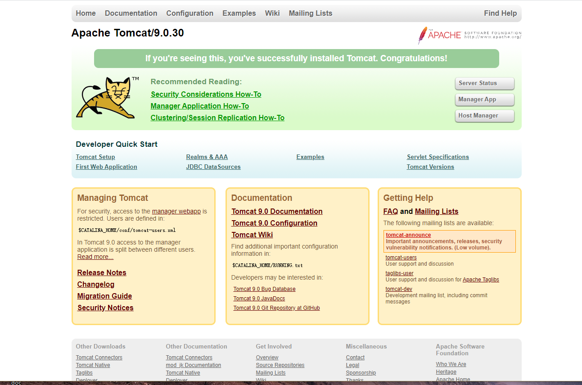
Task: Open Tomcat 9.0 Git Repository at GitHub
Action: [x=277, y=308]
